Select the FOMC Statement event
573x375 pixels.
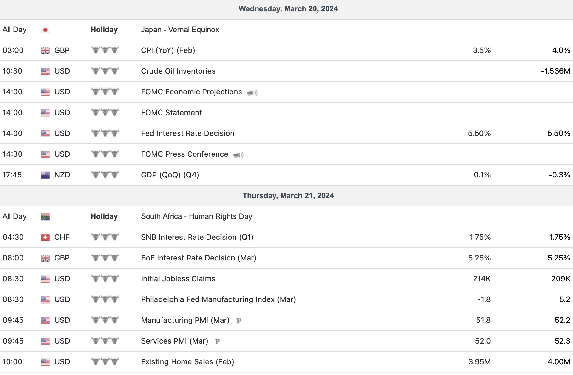click(171, 113)
